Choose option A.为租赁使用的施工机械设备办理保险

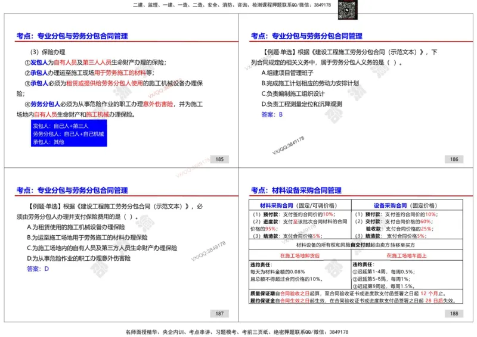click(76, 227)
